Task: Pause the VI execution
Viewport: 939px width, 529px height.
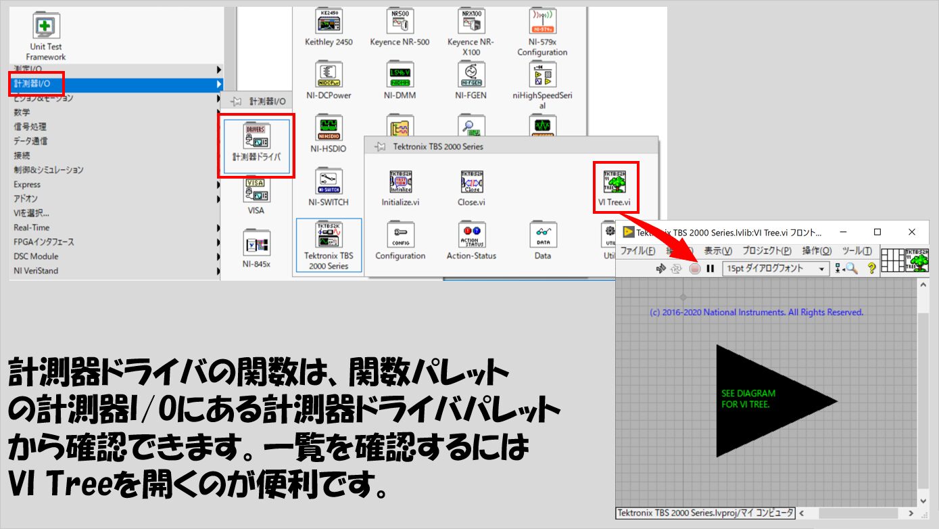Action: tap(711, 269)
